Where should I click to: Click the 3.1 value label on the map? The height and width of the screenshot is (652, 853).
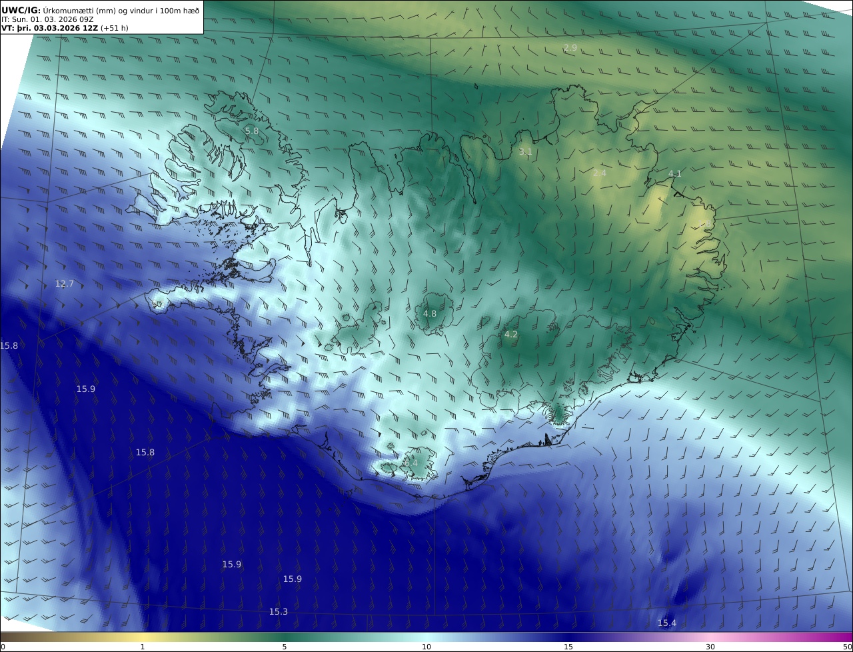[x=525, y=151]
